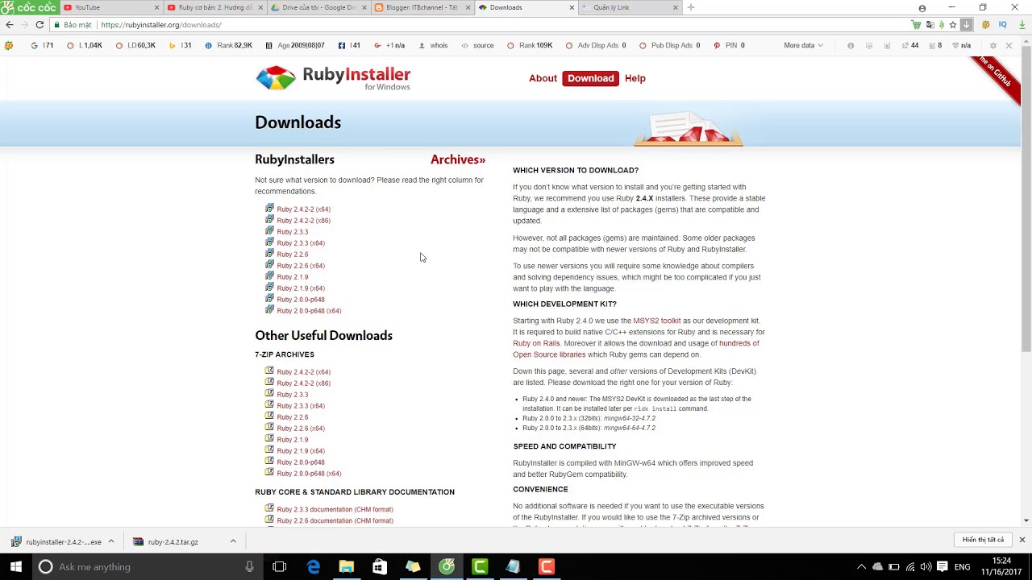Click Cốc Cốc browser taskbar icon

[x=447, y=567]
